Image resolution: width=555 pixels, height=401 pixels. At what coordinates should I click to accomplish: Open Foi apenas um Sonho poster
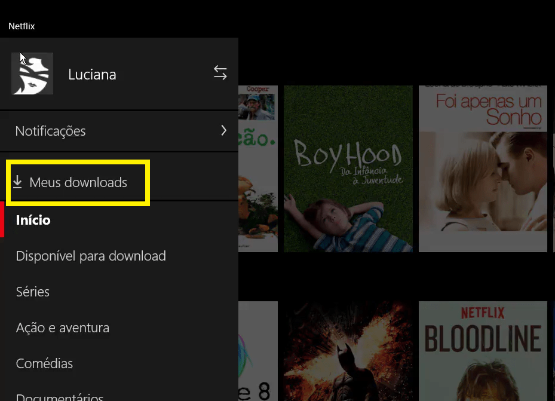click(x=483, y=169)
